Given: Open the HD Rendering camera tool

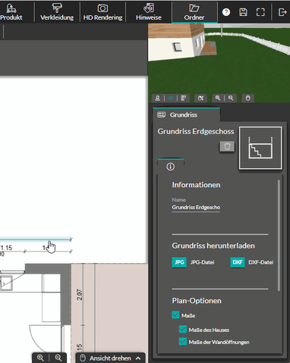Looking at the screenshot, I should 102,12.
